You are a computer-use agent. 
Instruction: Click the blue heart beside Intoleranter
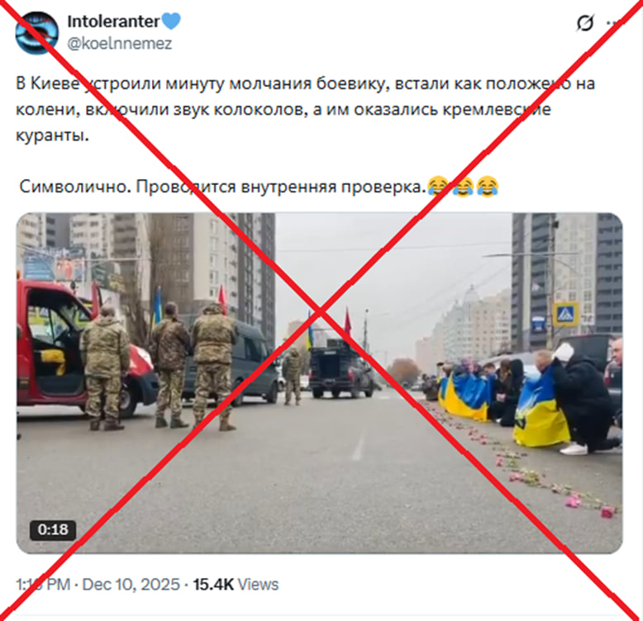click(x=171, y=21)
